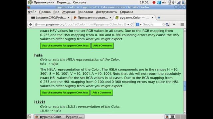
Task: Click Search examples for pygame.Color.hsla button
Action: (65, 93)
